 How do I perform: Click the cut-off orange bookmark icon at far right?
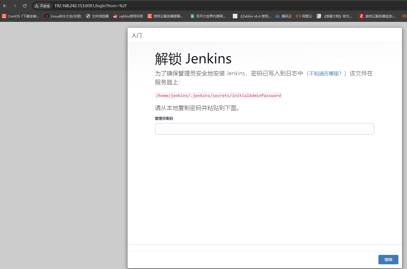coord(404,16)
